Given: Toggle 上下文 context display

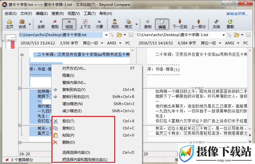Looking at the screenshot, I should (85, 24).
